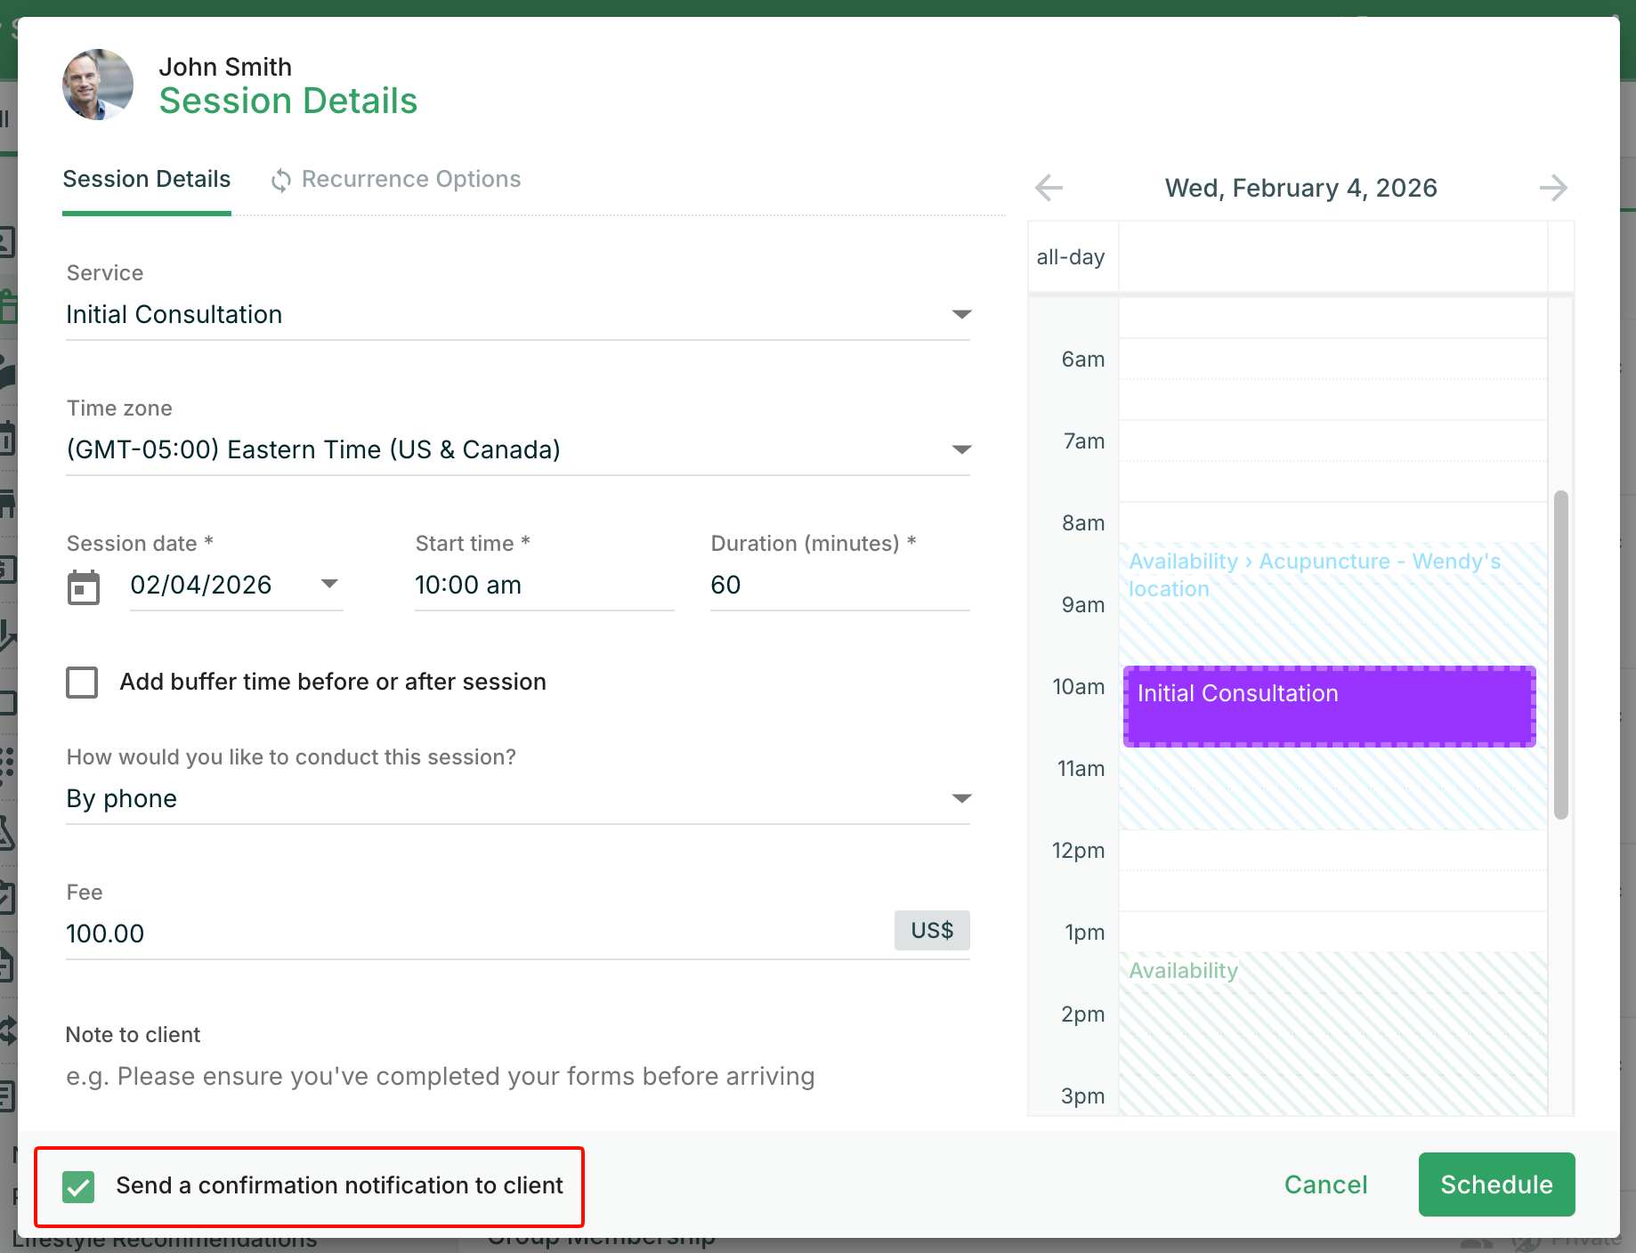Image resolution: width=1636 pixels, height=1253 pixels.
Task: Click the recurrence circular arrows icon
Action: 281,181
